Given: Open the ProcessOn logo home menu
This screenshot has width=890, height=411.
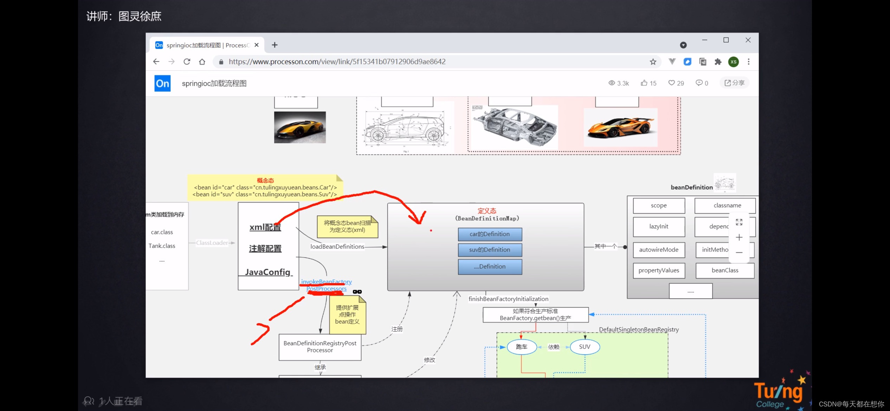Looking at the screenshot, I should tap(163, 83).
